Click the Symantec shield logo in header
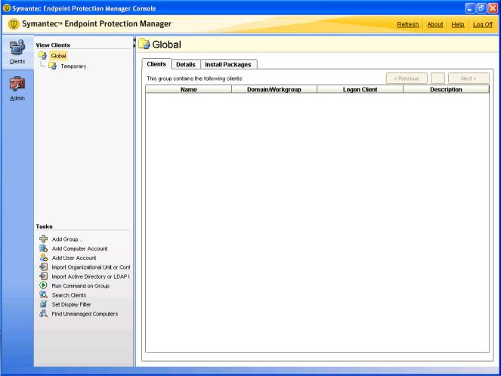The image size is (501, 376). tap(14, 24)
